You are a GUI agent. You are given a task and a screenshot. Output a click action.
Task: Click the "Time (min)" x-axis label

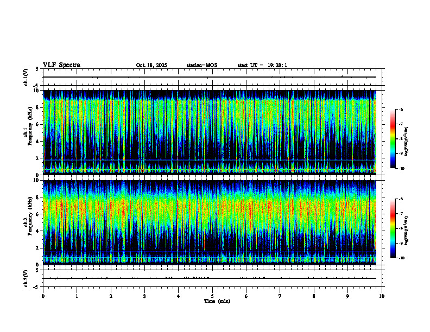217,301
